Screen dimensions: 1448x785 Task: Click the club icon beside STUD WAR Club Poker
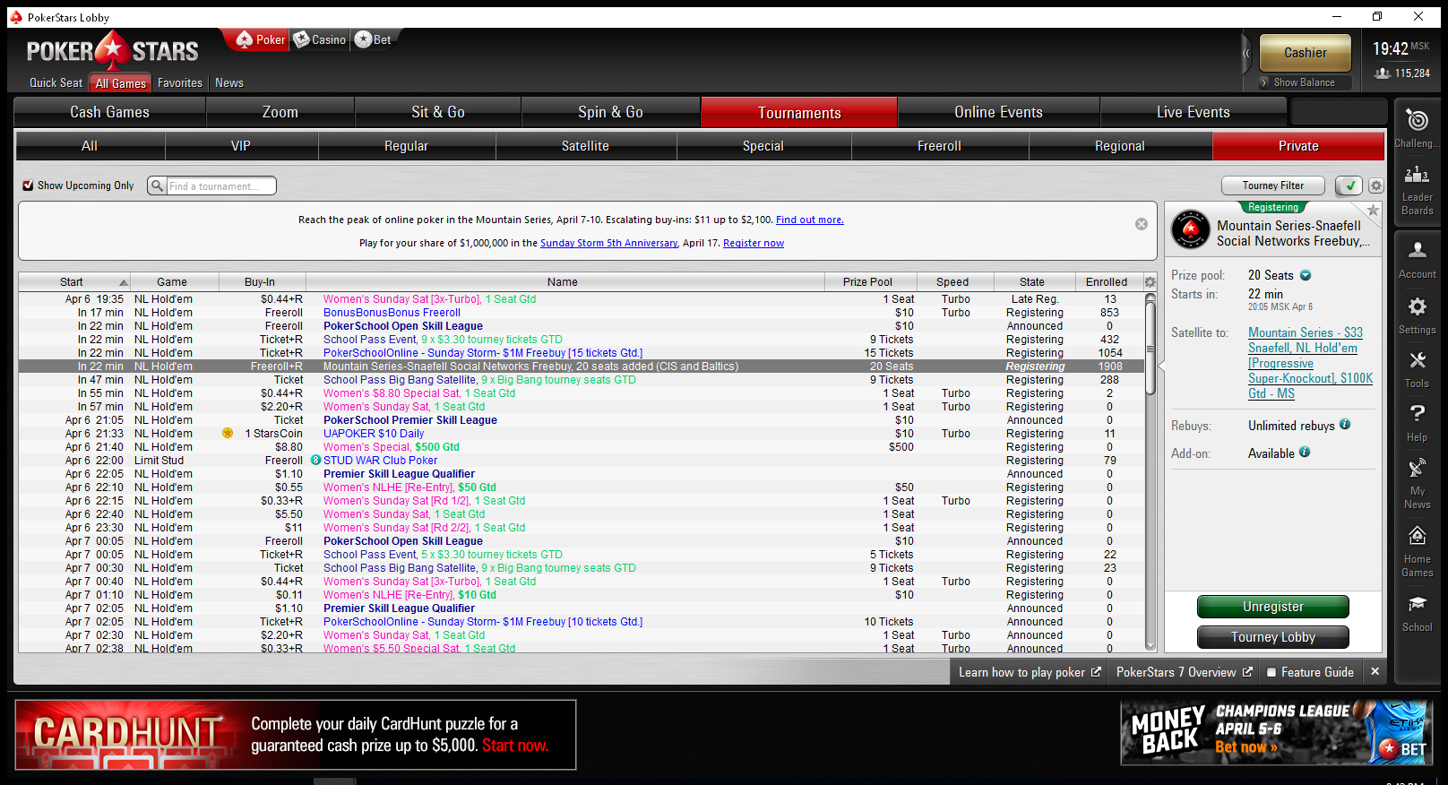pyautogui.click(x=315, y=461)
